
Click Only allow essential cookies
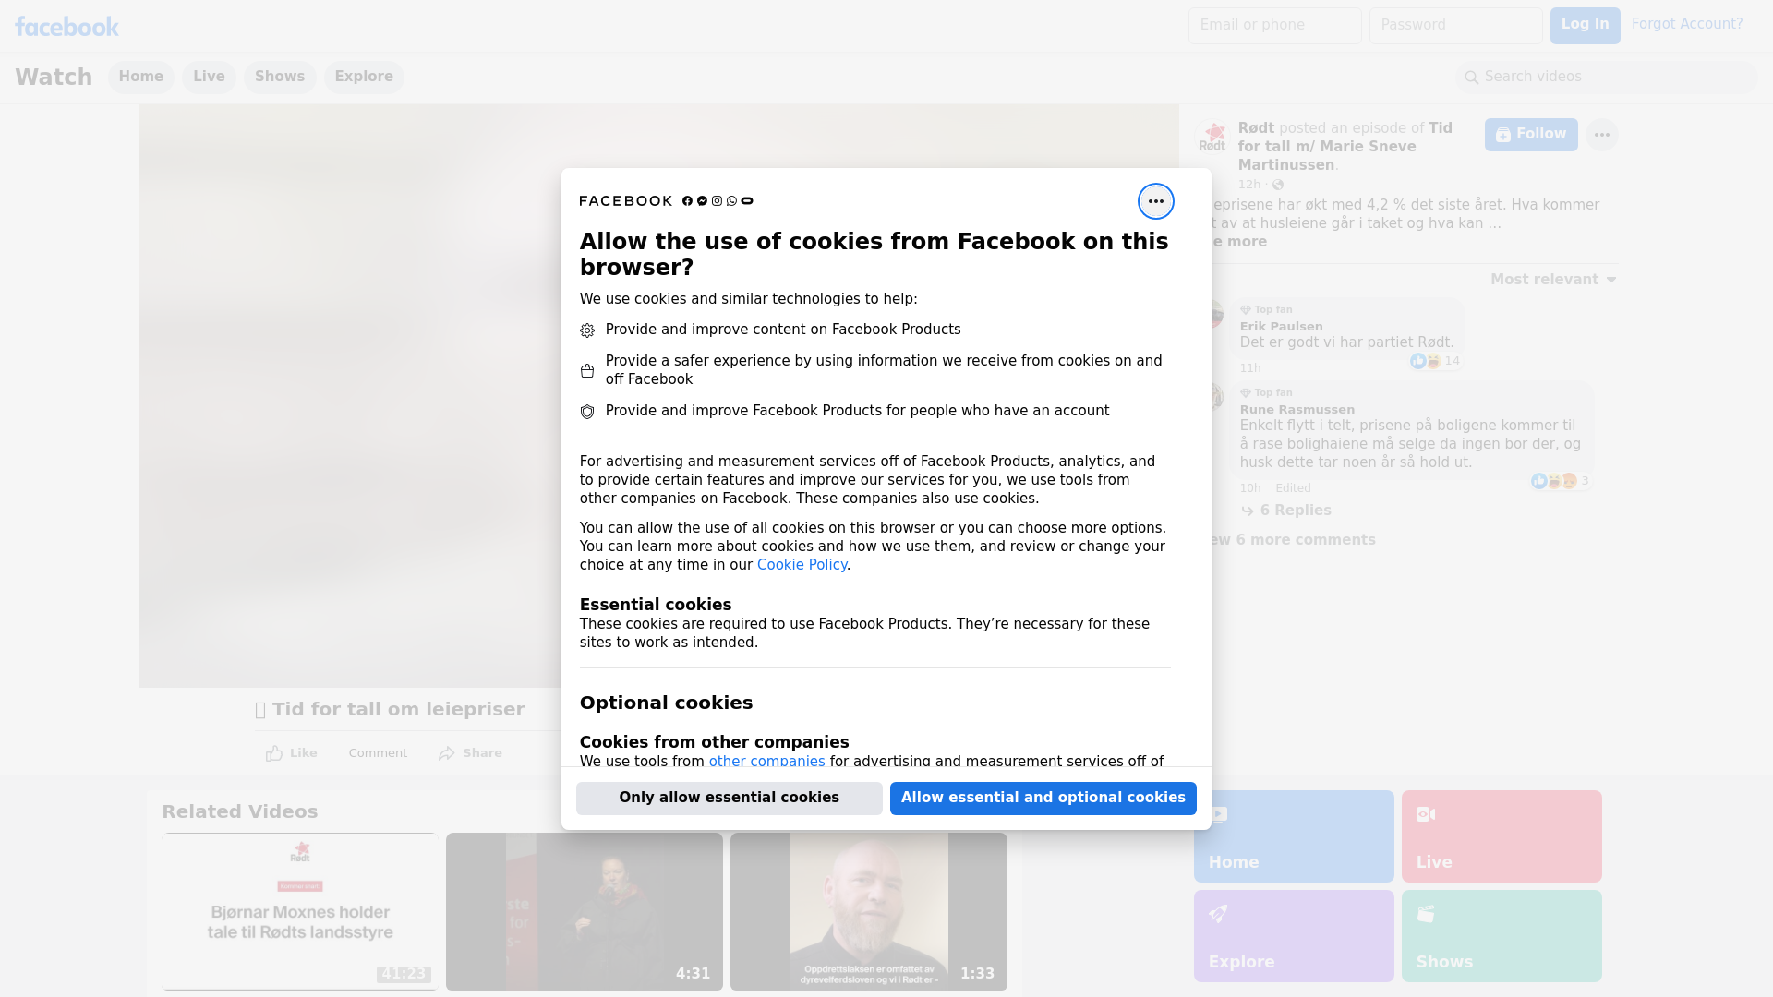pyautogui.click(x=729, y=799)
